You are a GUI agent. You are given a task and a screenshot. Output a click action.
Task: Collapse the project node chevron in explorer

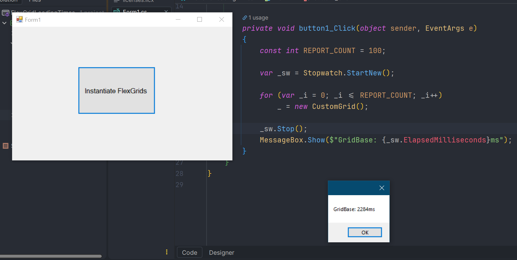(x=4, y=23)
